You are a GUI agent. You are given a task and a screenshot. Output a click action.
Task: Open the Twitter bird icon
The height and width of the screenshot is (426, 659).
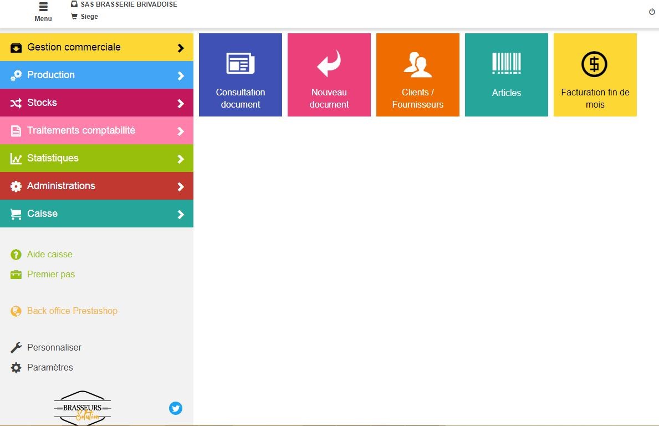point(176,408)
